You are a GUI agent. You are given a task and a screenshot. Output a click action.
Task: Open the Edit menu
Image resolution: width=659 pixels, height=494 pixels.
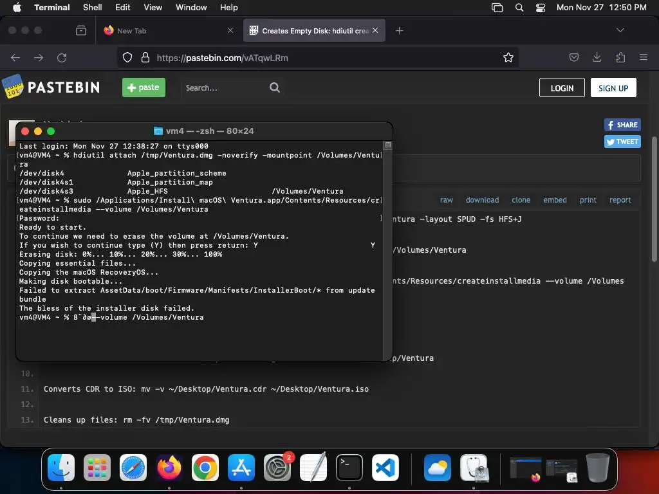click(x=122, y=7)
